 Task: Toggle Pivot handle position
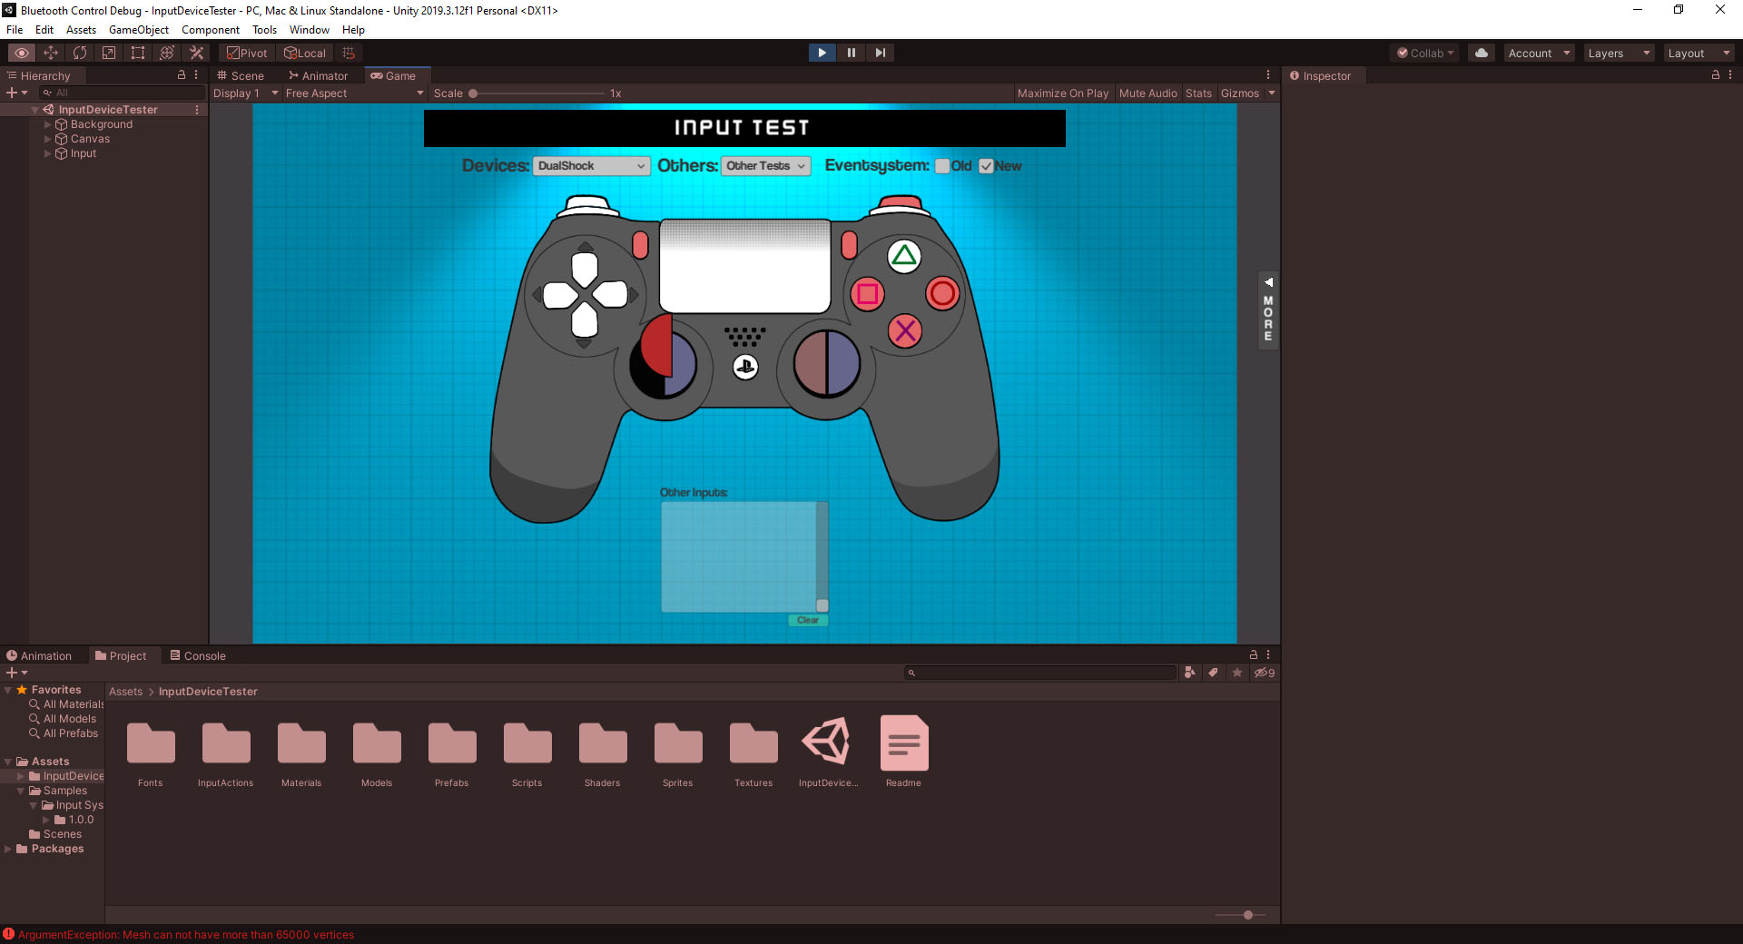click(247, 53)
